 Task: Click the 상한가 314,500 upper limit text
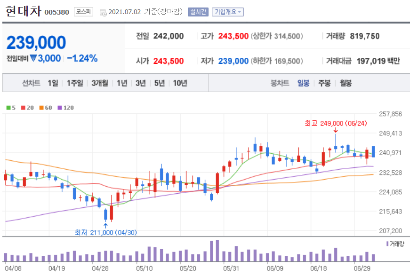coord(277,36)
